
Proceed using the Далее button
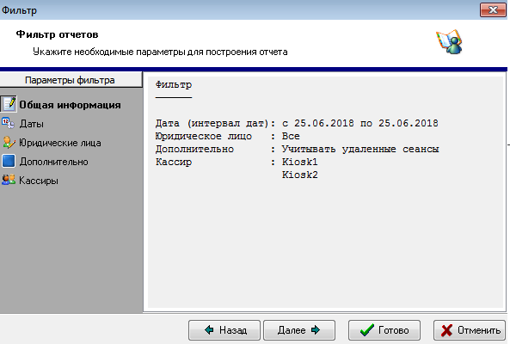click(x=299, y=330)
